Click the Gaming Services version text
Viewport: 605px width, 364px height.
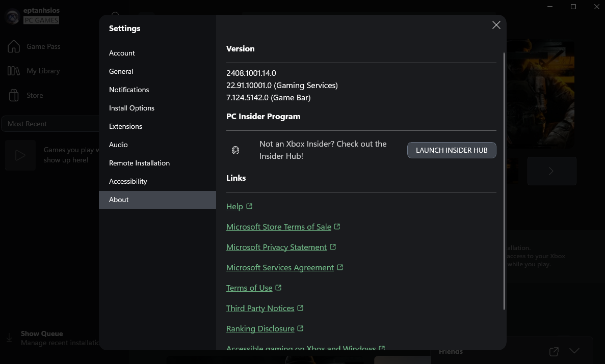coord(282,86)
